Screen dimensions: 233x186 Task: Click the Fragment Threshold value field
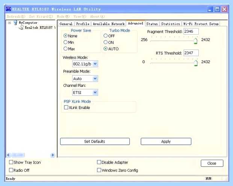191,31
